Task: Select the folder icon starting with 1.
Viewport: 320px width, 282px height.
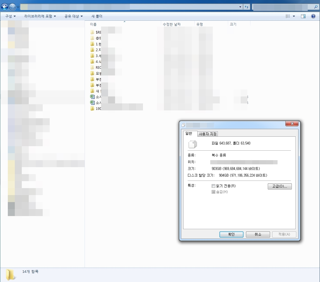Action: pyautogui.click(x=92, y=44)
